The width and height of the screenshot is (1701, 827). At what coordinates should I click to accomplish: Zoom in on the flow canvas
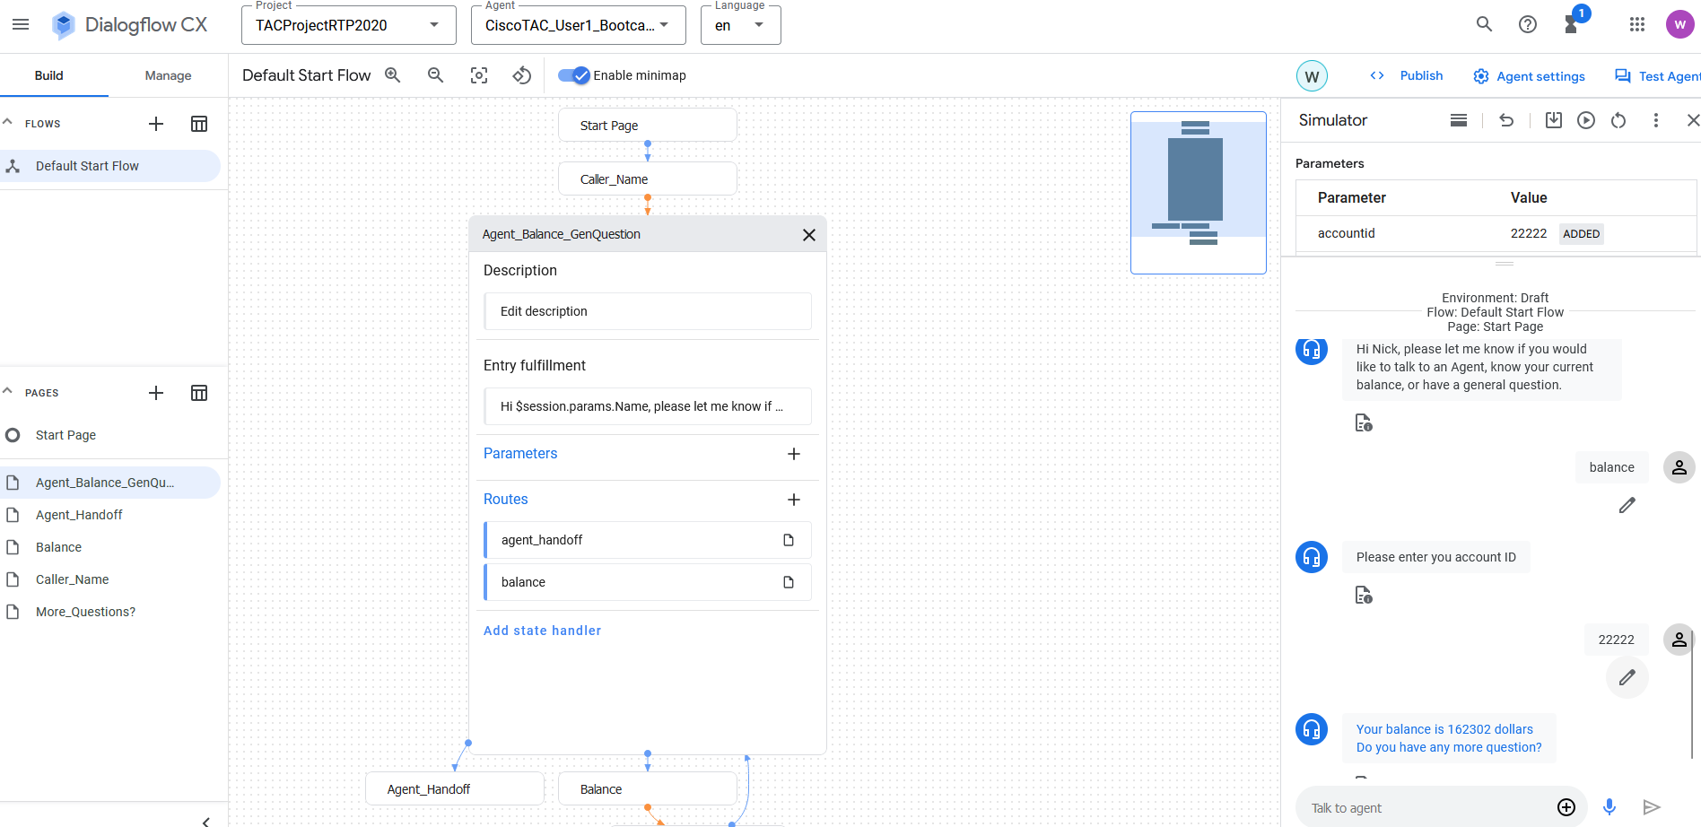pos(393,75)
